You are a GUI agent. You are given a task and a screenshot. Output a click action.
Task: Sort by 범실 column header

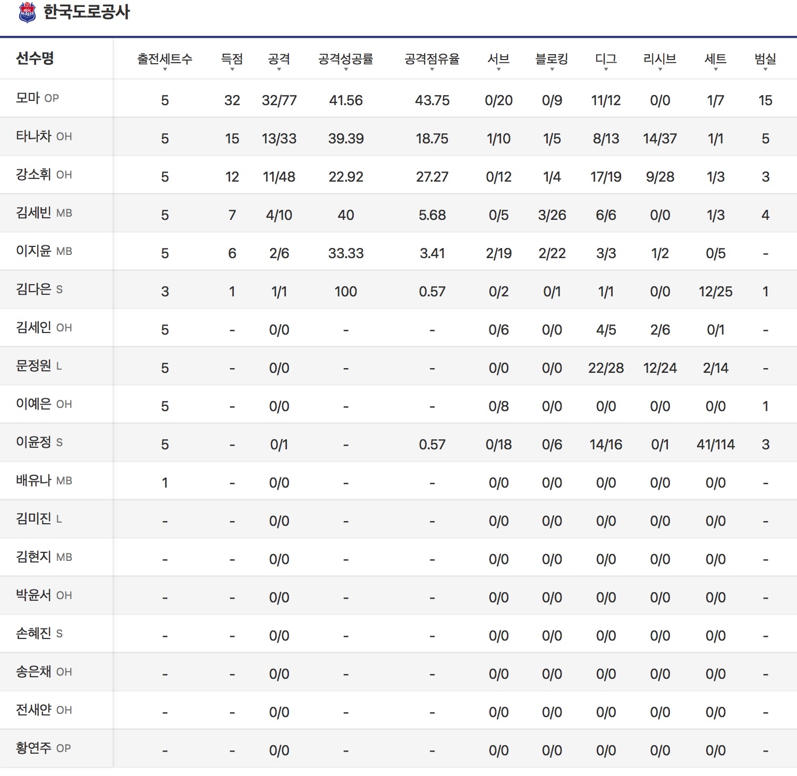(x=765, y=59)
